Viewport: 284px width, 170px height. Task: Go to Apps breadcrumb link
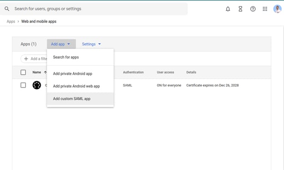[x=11, y=21]
